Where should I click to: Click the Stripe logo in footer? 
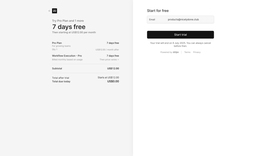tap(176, 52)
